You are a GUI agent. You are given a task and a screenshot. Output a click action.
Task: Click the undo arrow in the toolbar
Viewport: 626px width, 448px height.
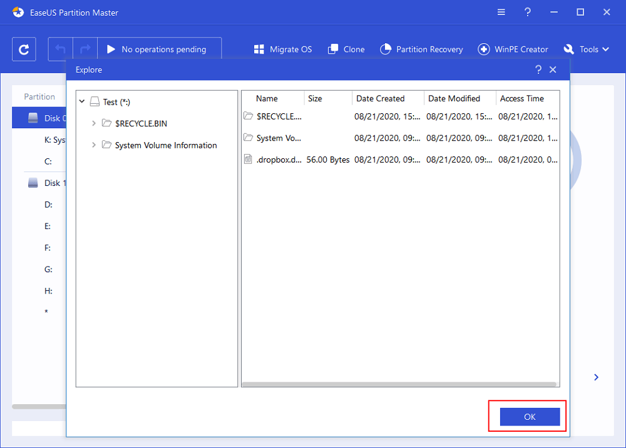(60, 49)
